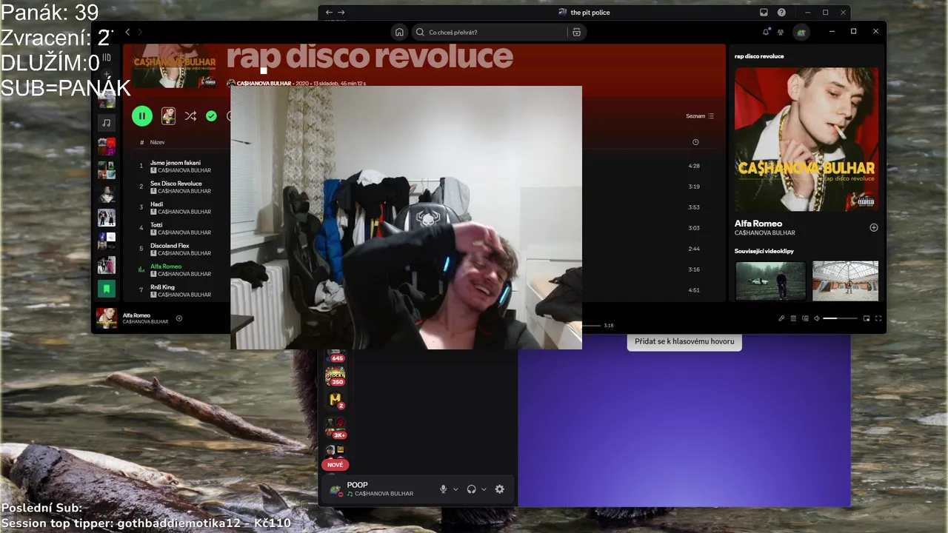Seek on the playback progress bar
The image size is (948, 533).
591,326
